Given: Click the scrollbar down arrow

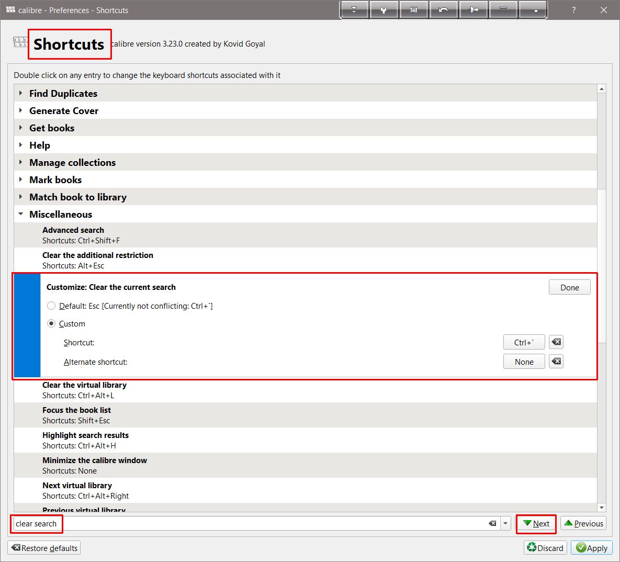Looking at the screenshot, I should [x=601, y=508].
